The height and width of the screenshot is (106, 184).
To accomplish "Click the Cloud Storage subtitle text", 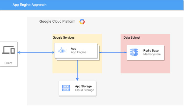I will [85, 90].
